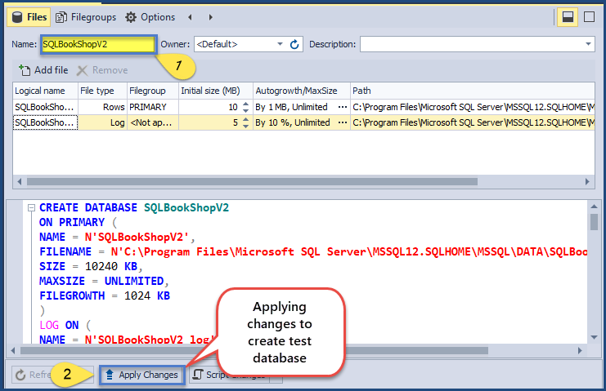The image size is (606, 391).
Task: Open the Filegroups tab
Action: [x=85, y=17]
